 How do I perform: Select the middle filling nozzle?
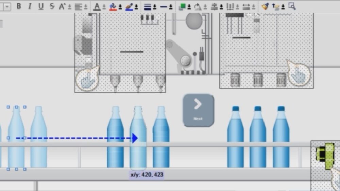138,83
